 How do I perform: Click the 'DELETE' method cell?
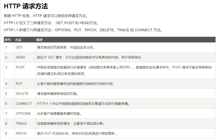[25, 94]
